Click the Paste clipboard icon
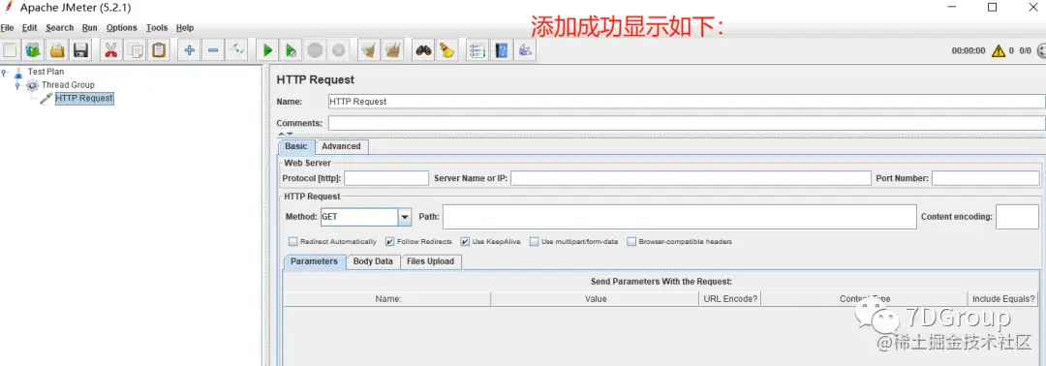This screenshot has width=1046, height=366. coord(159,50)
